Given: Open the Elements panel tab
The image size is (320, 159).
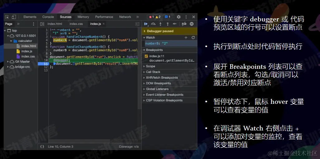Looking at the screenshot, I should tap(30, 17).
